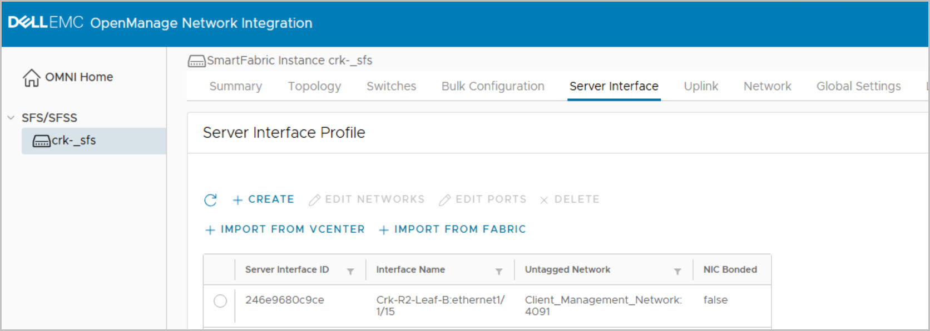Viewport: 930px width, 331px height.
Task: Filter the Server Interface ID column
Action: coord(350,271)
